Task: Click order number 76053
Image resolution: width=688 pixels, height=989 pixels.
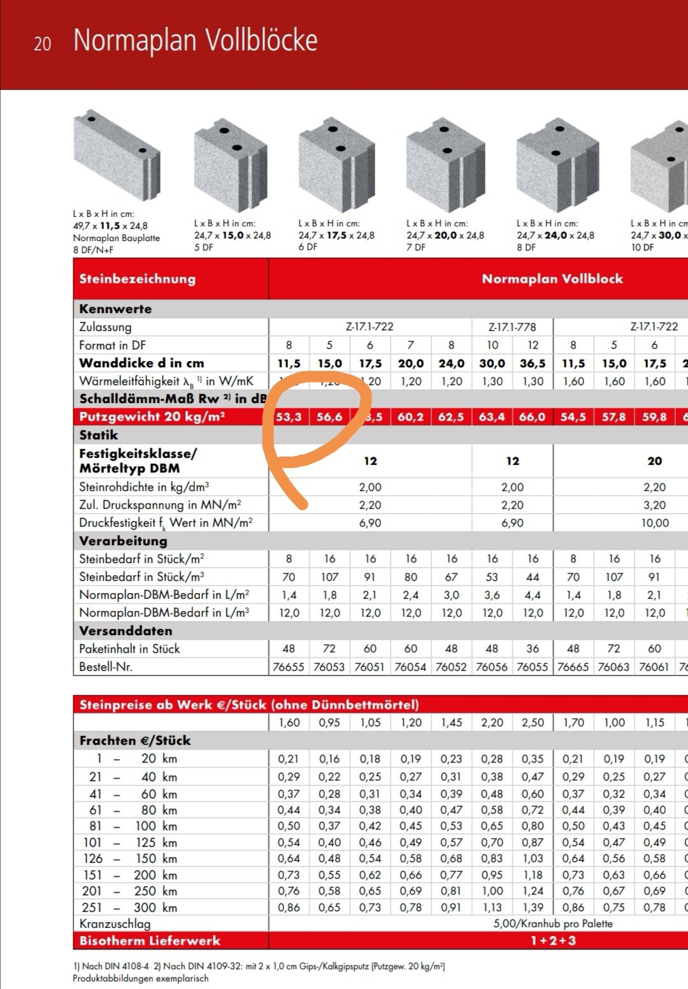Action: point(329,667)
